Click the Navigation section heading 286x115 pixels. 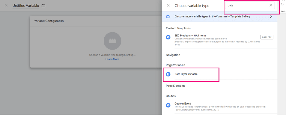tap(173, 55)
